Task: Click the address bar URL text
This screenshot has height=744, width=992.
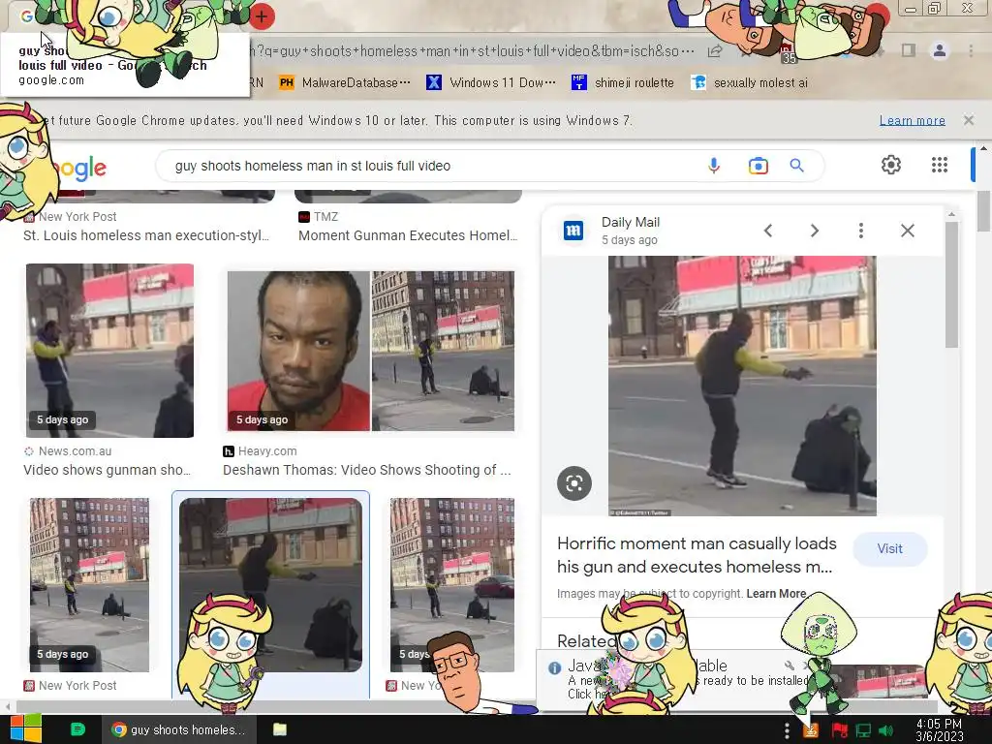Action: pyautogui.click(x=472, y=51)
